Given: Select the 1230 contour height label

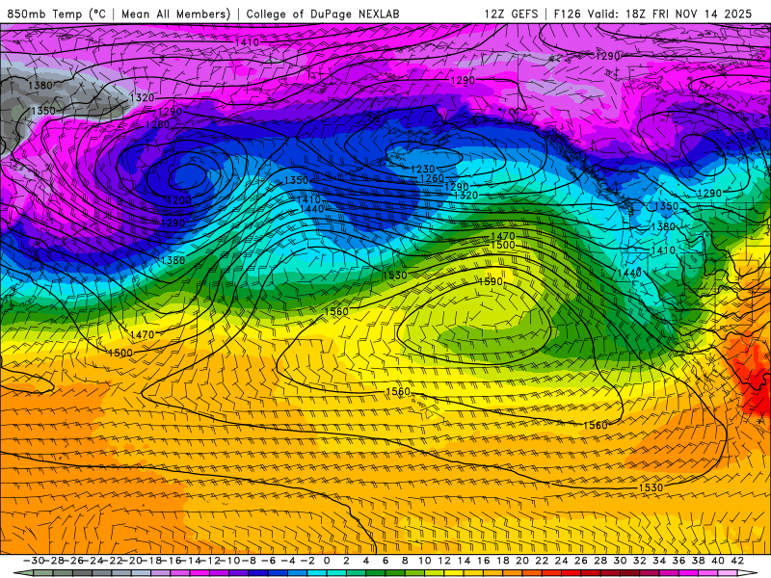Looking at the screenshot, I should [x=422, y=170].
